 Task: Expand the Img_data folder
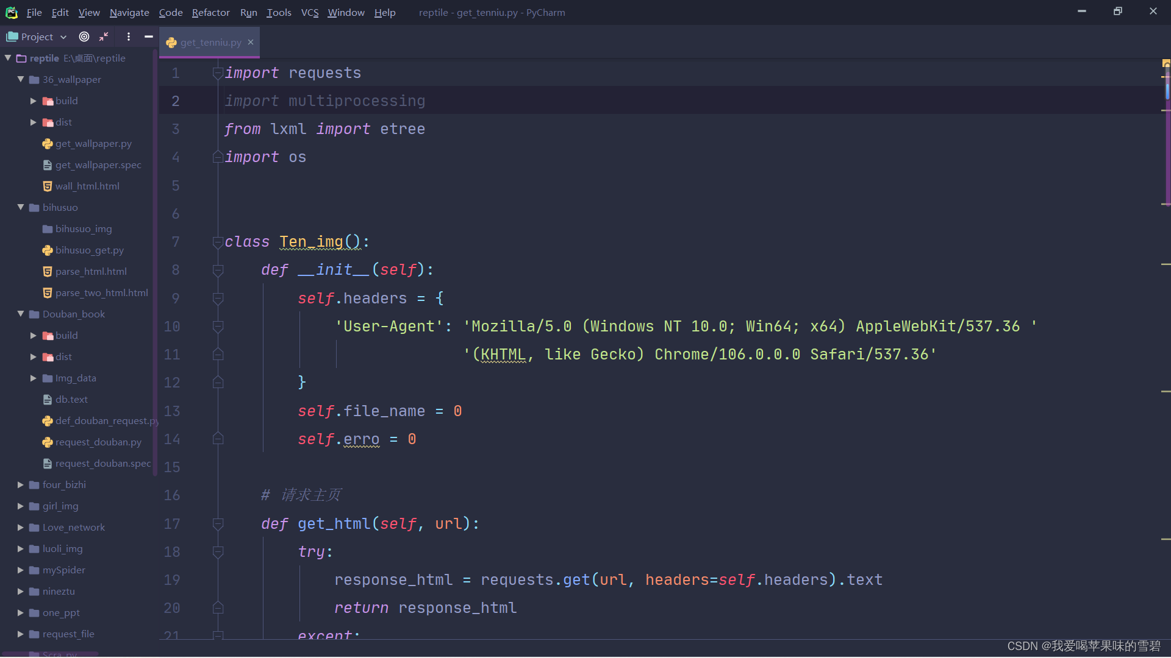[x=34, y=378]
